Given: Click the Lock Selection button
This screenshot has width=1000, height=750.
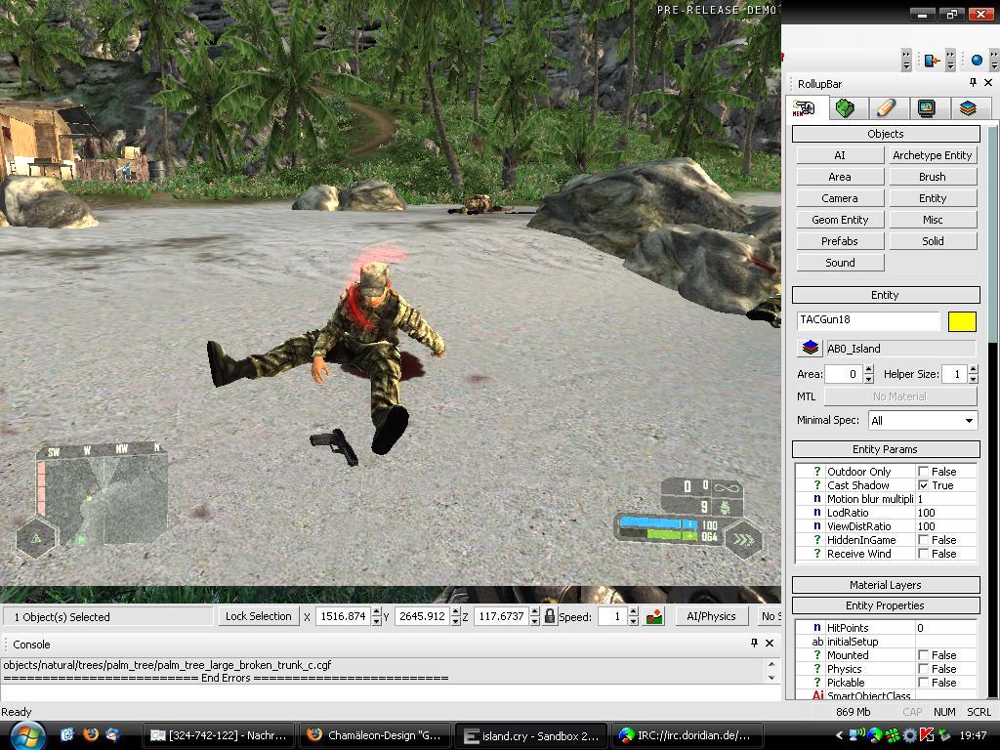Looking at the screenshot, I should [258, 616].
